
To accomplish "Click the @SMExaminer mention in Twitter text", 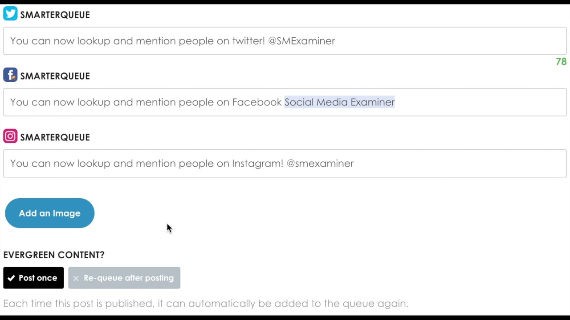I will (x=301, y=41).
